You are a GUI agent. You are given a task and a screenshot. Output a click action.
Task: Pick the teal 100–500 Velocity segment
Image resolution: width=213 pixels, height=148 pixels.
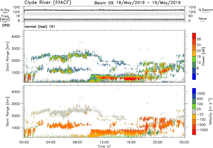coord(194,101)
